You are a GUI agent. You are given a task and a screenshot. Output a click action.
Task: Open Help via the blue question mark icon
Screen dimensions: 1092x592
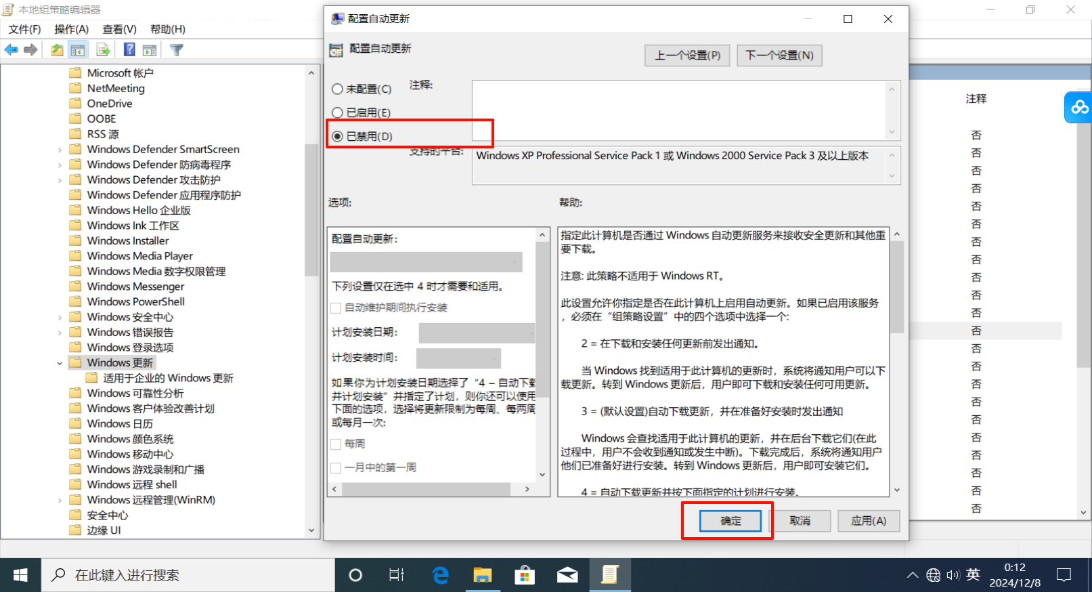tap(129, 49)
